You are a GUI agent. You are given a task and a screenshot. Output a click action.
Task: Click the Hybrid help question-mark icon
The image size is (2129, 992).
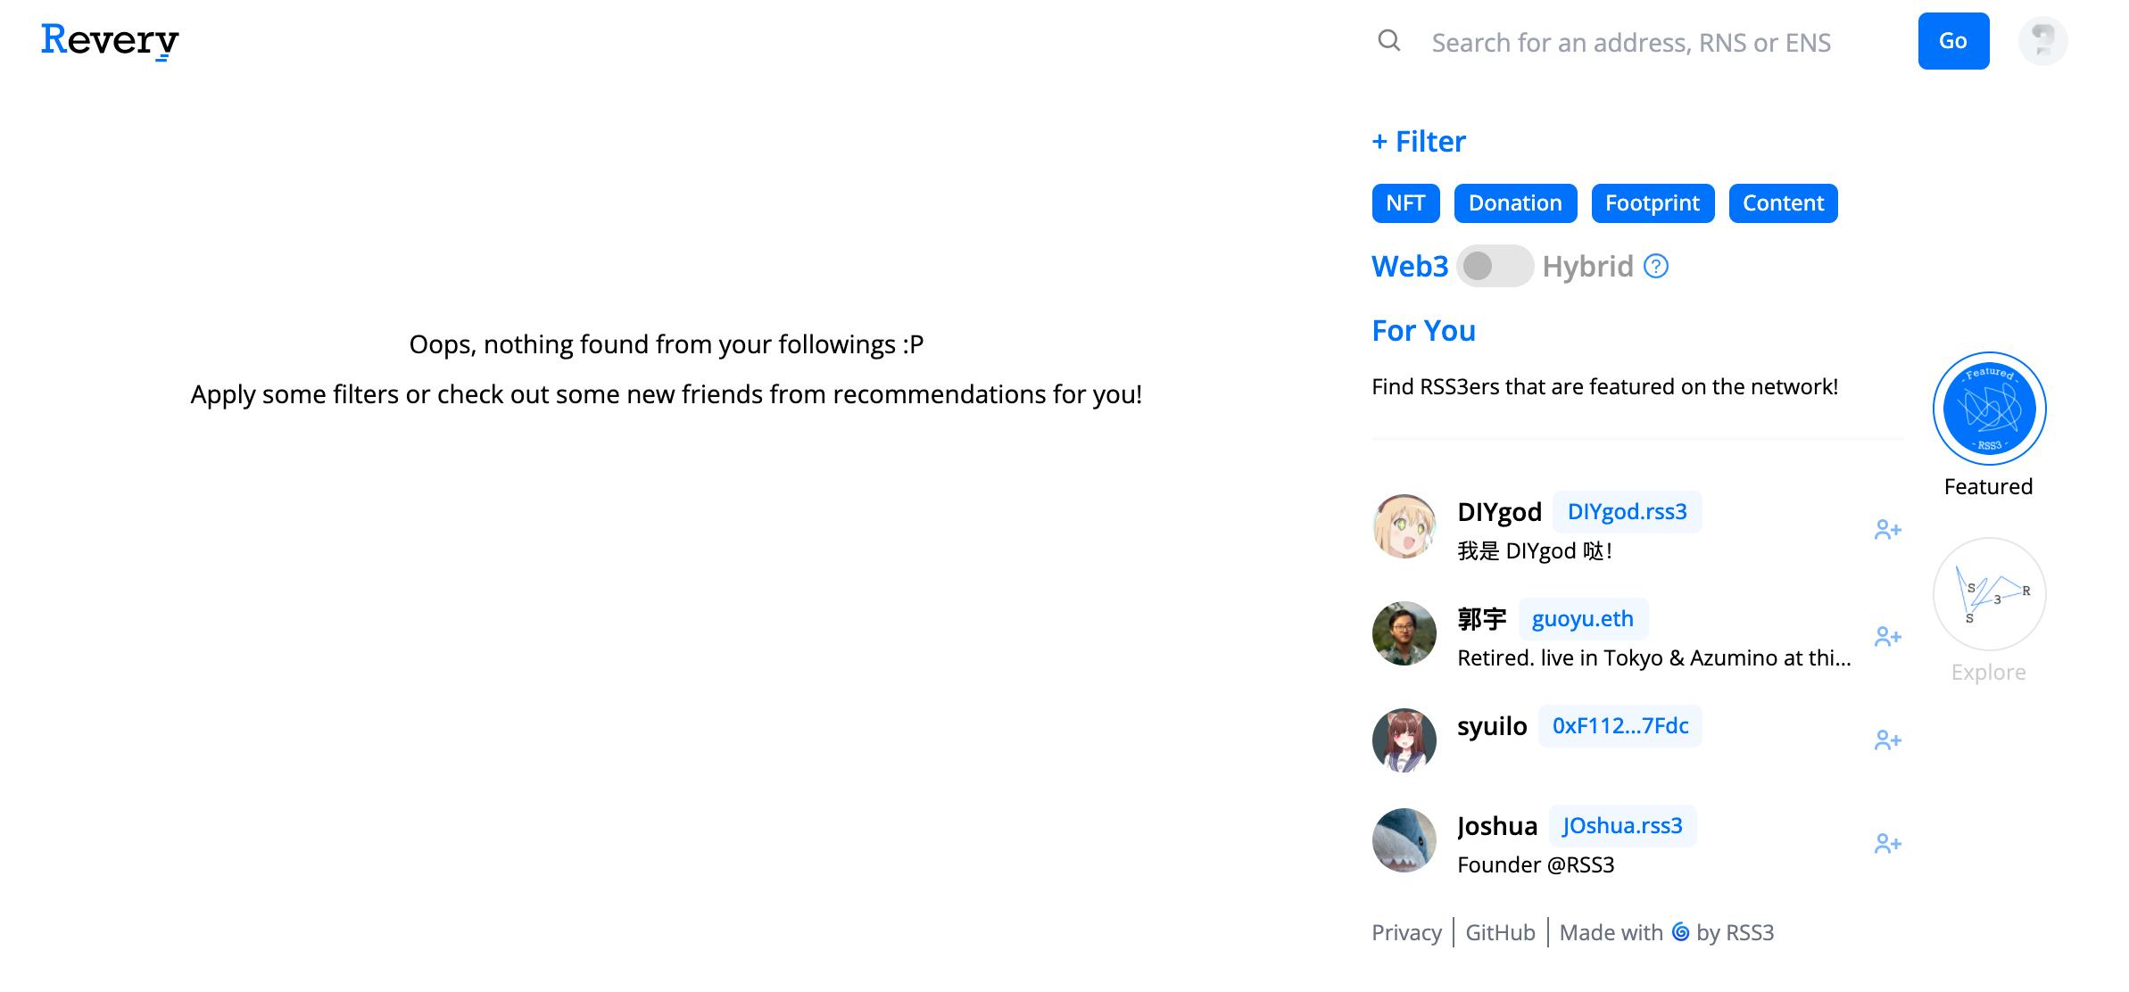click(x=1656, y=267)
